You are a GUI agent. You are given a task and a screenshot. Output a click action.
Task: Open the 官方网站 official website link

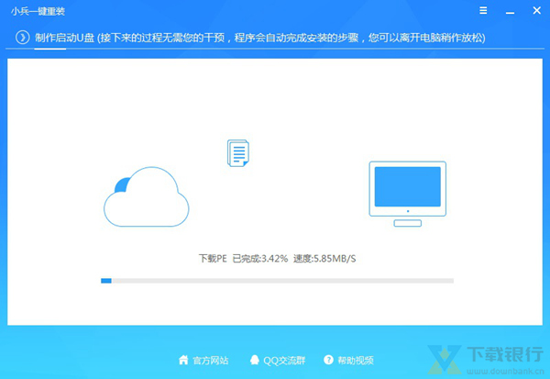pos(211,361)
